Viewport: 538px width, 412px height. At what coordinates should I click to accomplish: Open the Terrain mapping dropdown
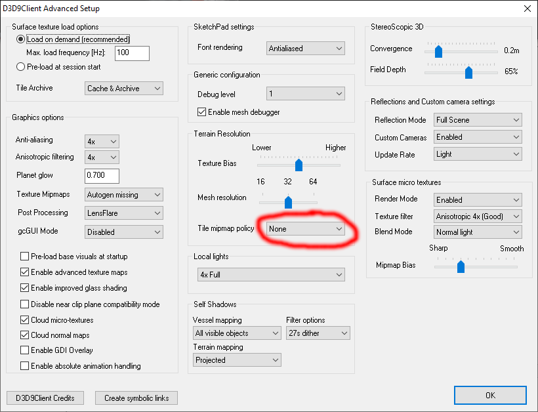point(237,360)
